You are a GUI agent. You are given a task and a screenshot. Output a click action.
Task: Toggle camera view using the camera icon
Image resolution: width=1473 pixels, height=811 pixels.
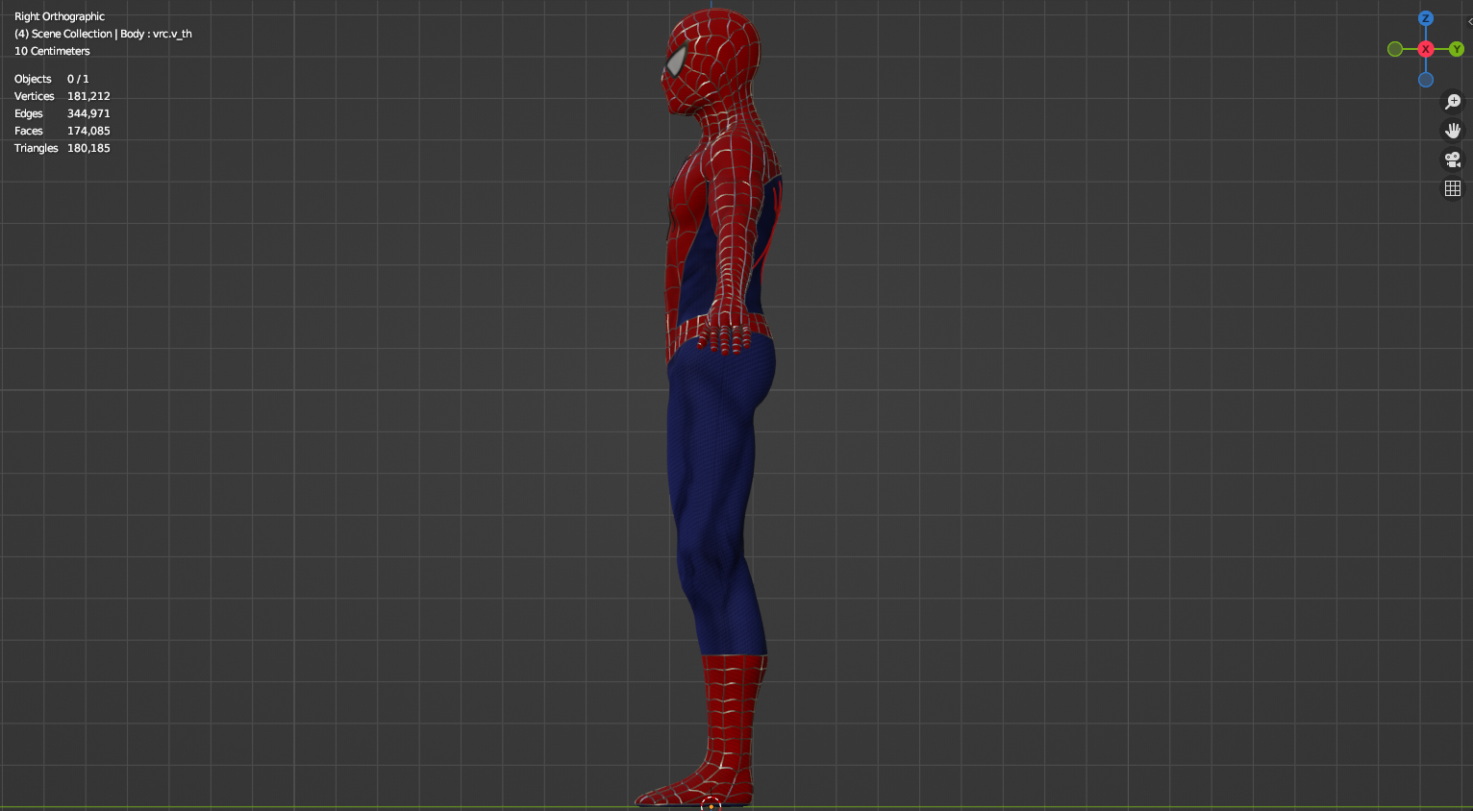point(1452,160)
